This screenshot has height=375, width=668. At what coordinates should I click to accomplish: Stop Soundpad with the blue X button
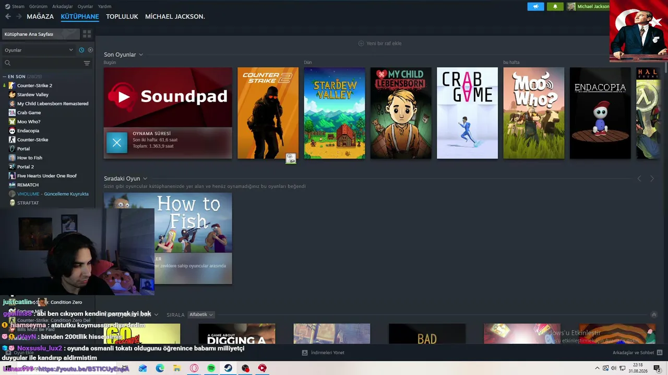117,143
